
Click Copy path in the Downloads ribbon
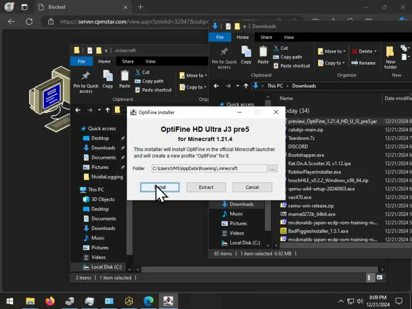[x=287, y=57]
